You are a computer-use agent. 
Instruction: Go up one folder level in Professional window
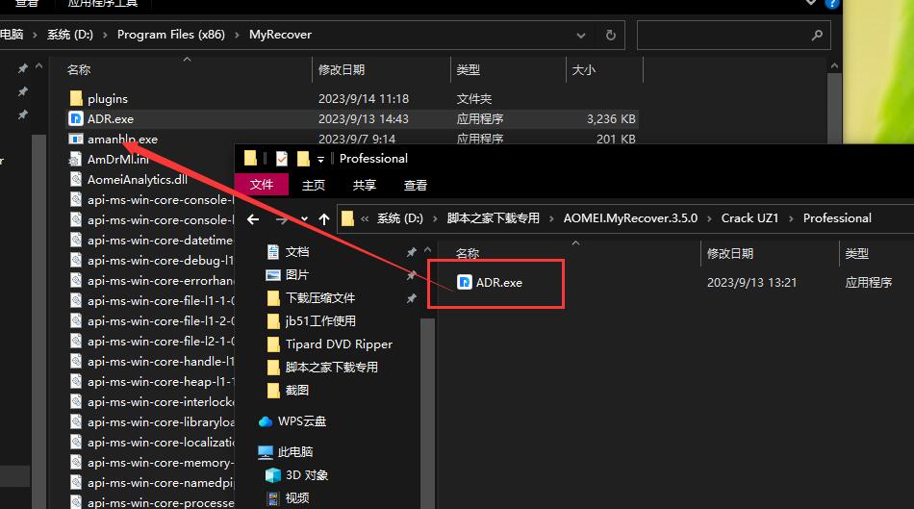click(x=324, y=219)
